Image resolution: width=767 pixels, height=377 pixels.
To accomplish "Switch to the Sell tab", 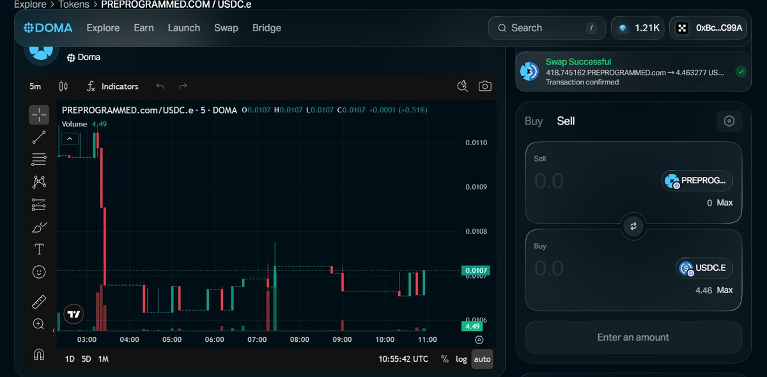I will pyautogui.click(x=566, y=121).
